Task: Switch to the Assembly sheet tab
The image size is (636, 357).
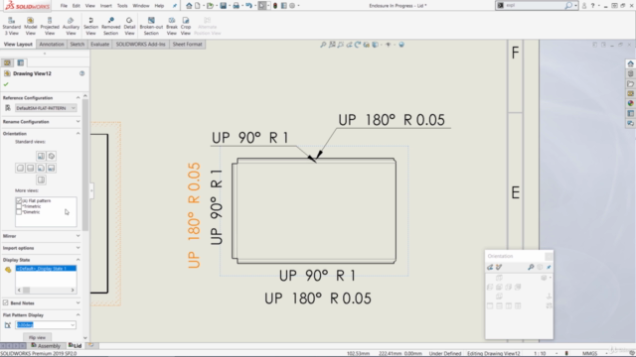Action: (46, 346)
